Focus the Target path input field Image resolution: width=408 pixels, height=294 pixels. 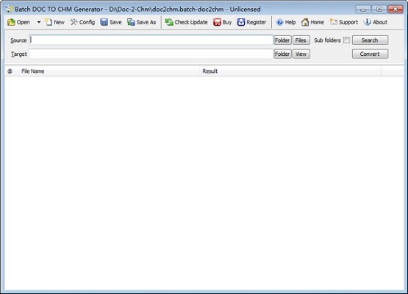151,54
